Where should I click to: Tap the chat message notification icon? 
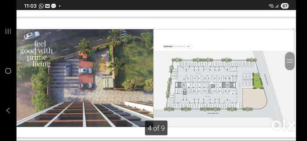point(53,6)
